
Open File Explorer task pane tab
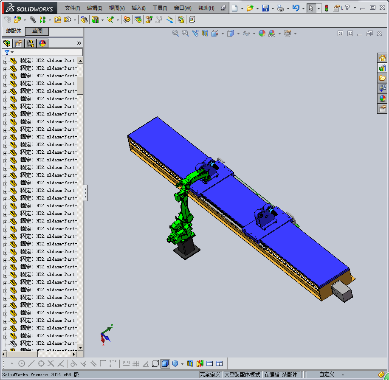click(382, 78)
